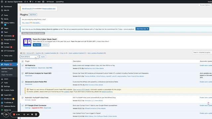Click Start free trial button

tap(142, 29)
